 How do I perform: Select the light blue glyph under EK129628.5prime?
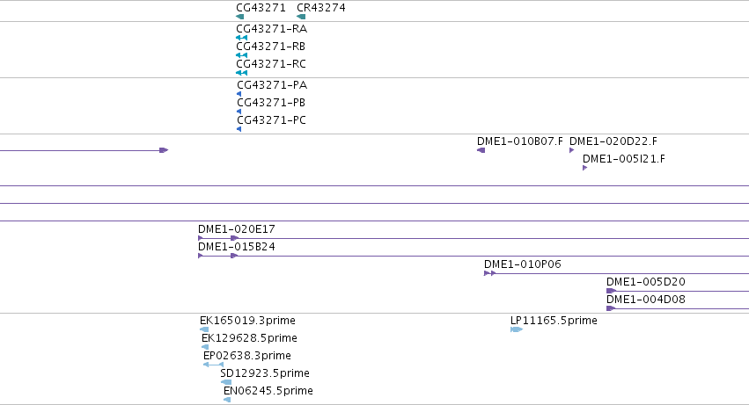tap(205, 347)
